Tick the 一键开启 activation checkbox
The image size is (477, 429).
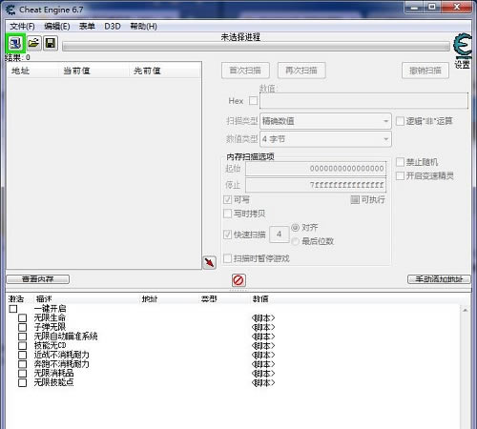pyautogui.click(x=13, y=309)
